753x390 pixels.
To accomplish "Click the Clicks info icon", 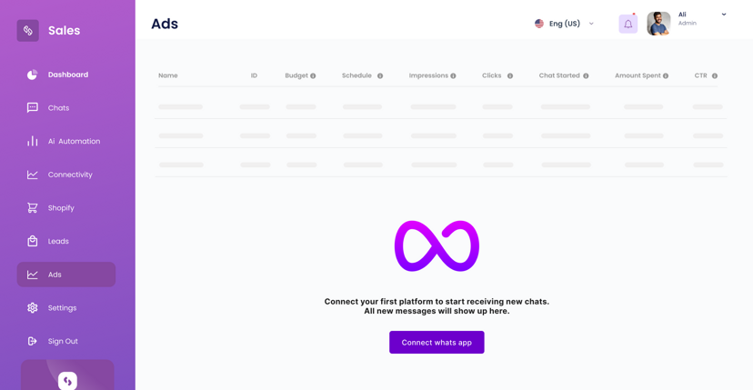I will pyautogui.click(x=510, y=76).
